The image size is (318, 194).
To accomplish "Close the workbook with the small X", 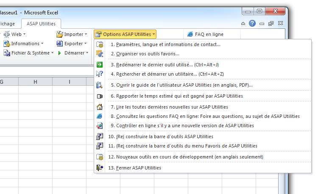I will pyautogui.click(x=281, y=23).
